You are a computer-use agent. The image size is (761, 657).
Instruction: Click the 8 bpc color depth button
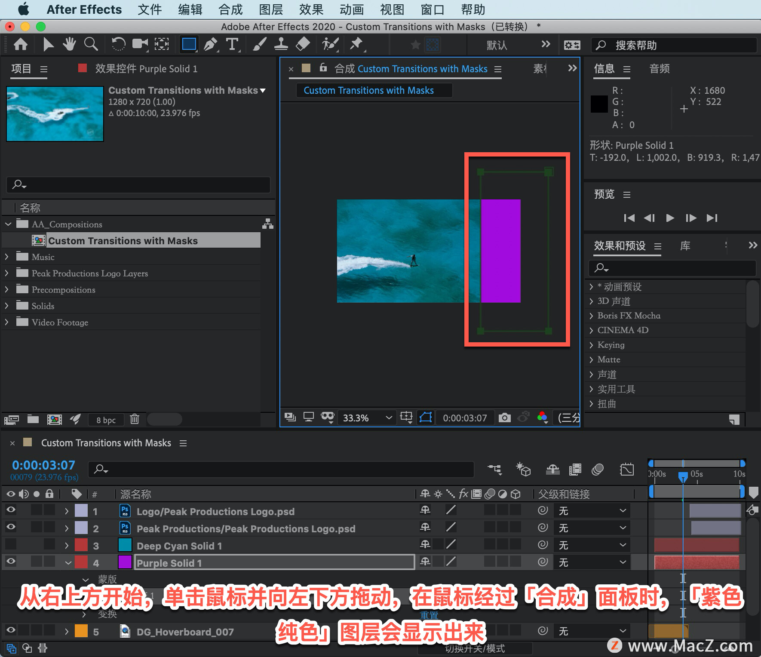[x=106, y=420]
